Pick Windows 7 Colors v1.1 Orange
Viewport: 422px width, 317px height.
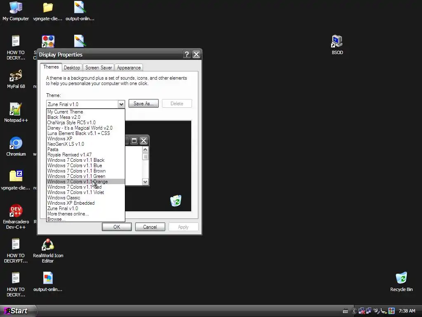86,182
